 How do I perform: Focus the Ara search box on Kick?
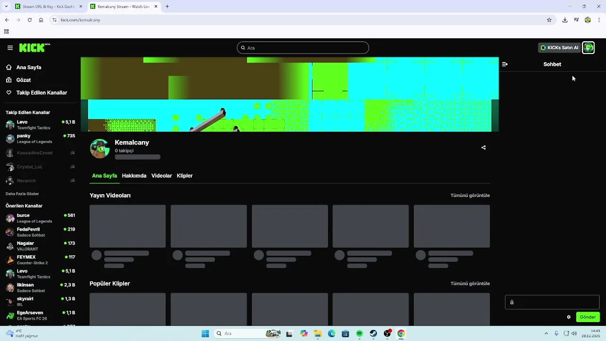coord(303,48)
